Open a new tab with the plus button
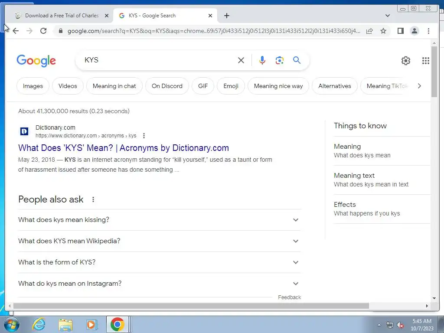Viewport: 444px width, 333px height. [226, 16]
